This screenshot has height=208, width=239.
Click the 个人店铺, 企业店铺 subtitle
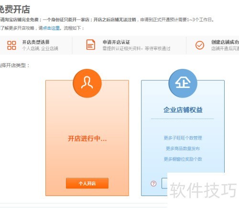40,48
